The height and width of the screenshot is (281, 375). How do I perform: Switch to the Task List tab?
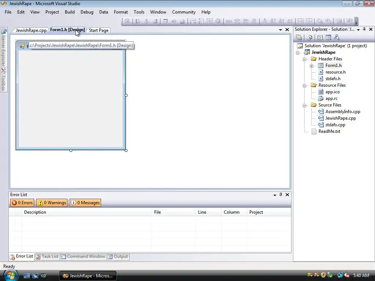tap(47, 256)
